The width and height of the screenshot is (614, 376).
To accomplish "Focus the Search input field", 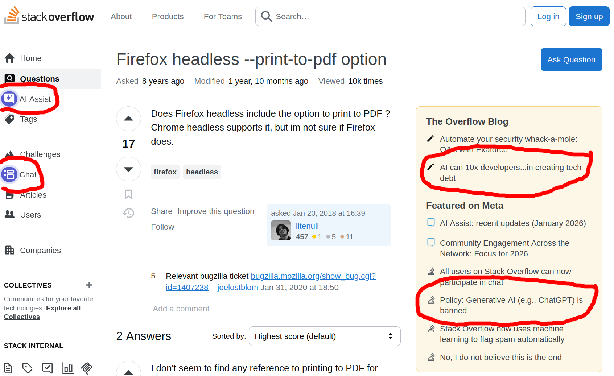I will [x=395, y=16].
